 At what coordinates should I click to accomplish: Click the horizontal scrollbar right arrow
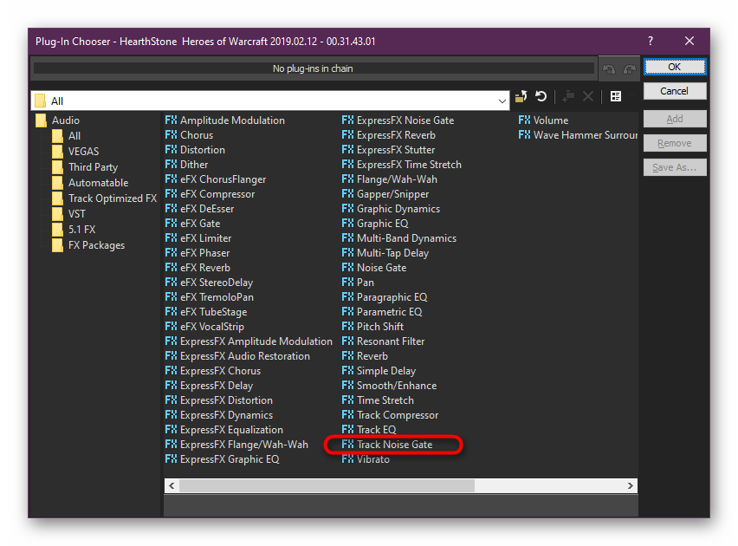[631, 485]
